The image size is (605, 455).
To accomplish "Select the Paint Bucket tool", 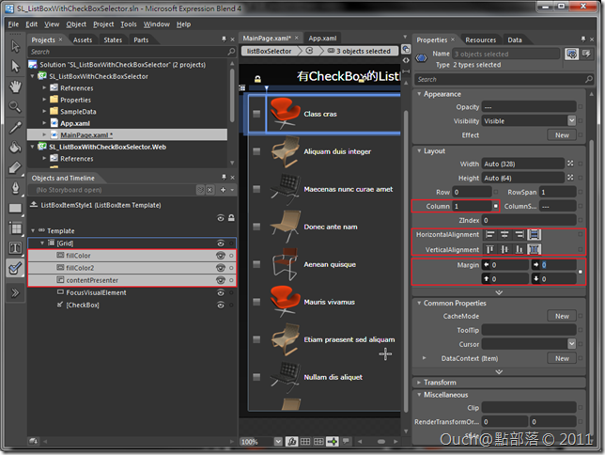I will click(x=15, y=147).
